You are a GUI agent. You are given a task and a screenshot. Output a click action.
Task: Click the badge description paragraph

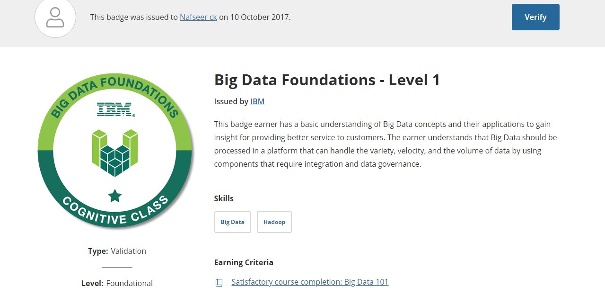pyautogui.click(x=386, y=144)
